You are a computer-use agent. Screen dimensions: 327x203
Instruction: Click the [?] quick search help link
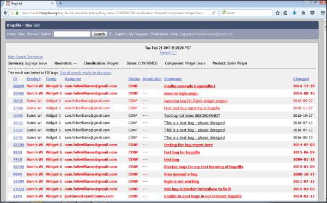pyautogui.click(x=111, y=34)
